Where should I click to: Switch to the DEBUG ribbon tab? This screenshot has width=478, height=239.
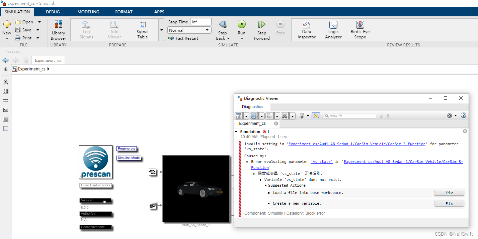[x=53, y=12]
